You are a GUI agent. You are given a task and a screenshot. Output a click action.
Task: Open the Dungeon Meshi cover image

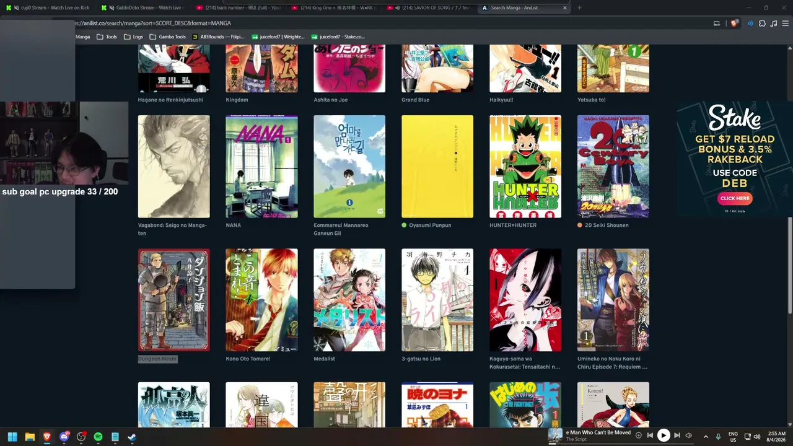click(174, 300)
